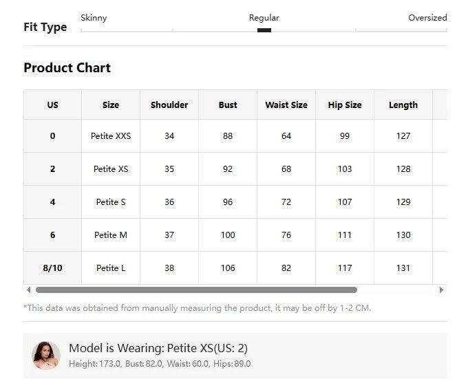The height and width of the screenshot is (390, 468).
Task: Click hip value 111 in Petite M row
Action: 345,235
